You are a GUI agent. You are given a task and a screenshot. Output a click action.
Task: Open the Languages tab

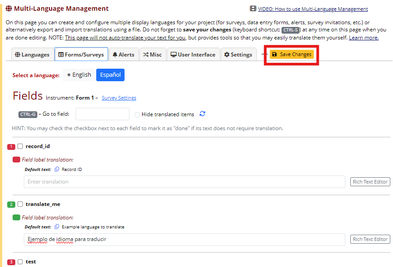coord(32,55)
